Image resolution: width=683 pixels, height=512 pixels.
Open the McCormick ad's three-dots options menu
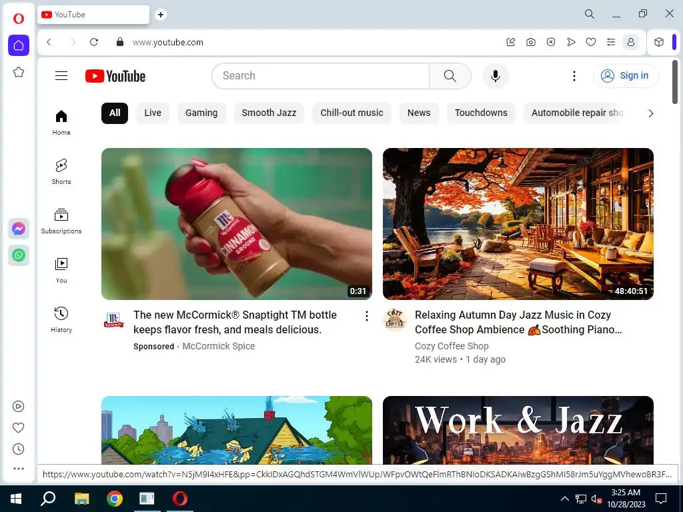coord(367,316)
